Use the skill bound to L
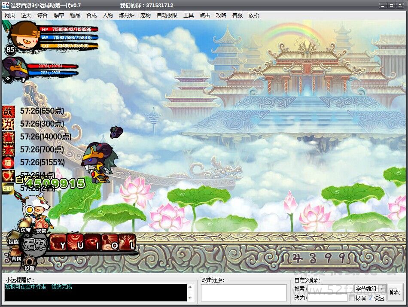The height and width of the screenshot is (307, 408). [127, 242]
